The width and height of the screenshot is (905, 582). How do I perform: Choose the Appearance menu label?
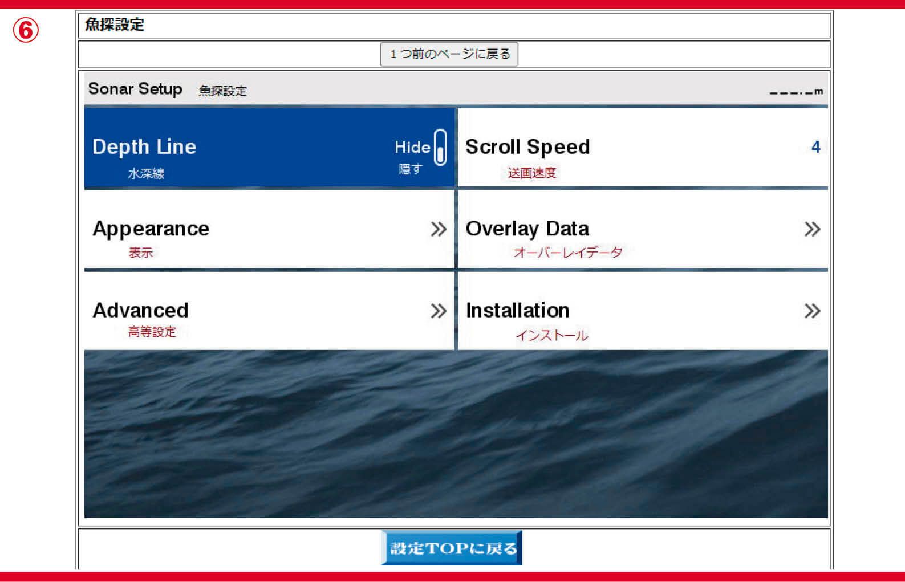click(151, 229)
